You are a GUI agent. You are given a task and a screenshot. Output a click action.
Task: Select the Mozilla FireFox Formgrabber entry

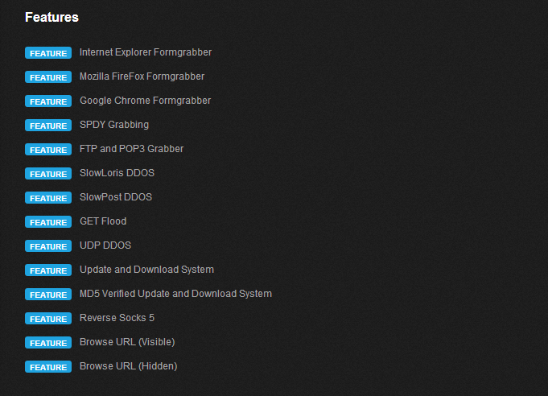[142, 76]
